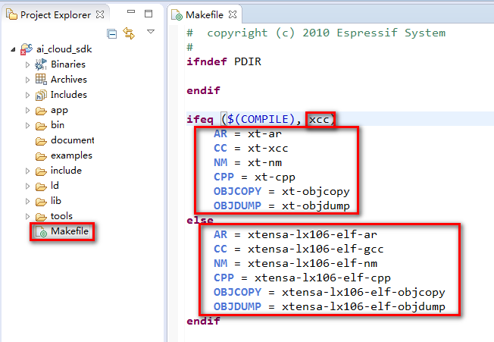Toggle Link with Editor arrows icon
This screenshot has width=494, height=342.
129,33
